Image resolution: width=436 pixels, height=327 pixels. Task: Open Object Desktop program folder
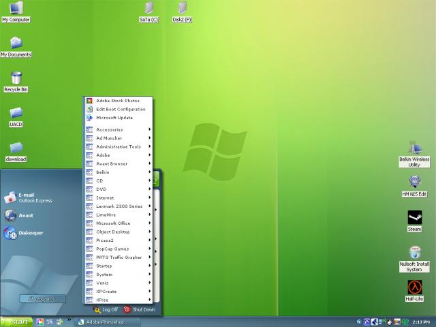[x=118, y=232]
